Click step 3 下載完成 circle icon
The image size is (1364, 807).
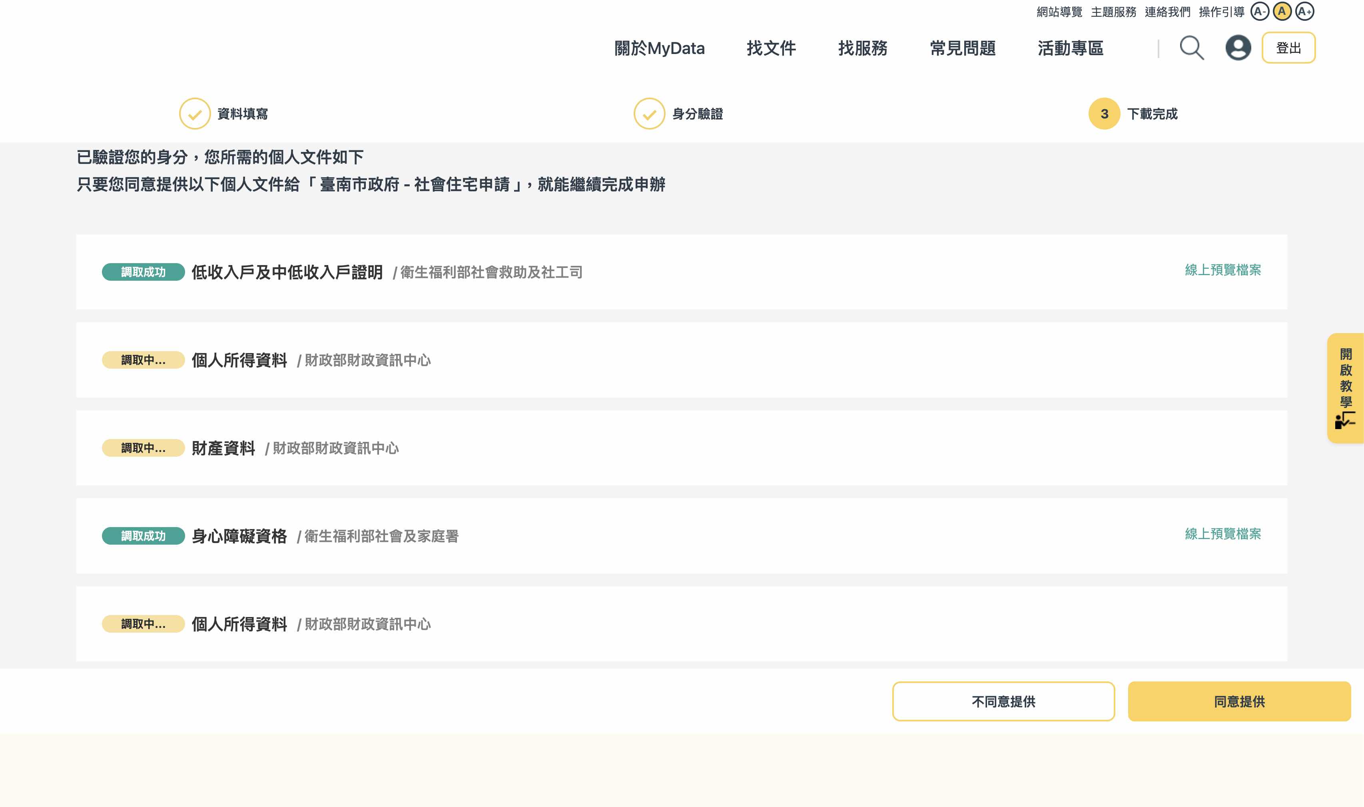click(x=1104, y=114)
